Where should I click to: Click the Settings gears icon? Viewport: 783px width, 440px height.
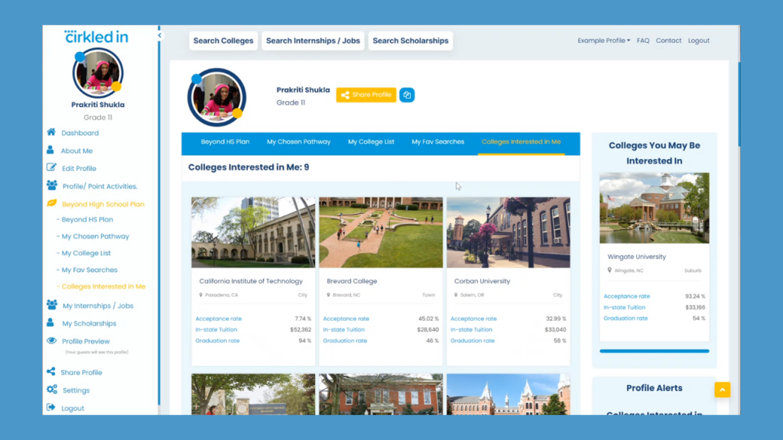(52, 389)
